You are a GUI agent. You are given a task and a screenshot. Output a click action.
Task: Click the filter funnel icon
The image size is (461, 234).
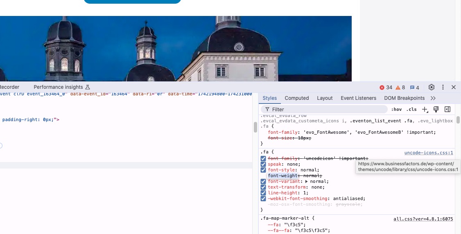pyautogui.click(x=267, y=110)
